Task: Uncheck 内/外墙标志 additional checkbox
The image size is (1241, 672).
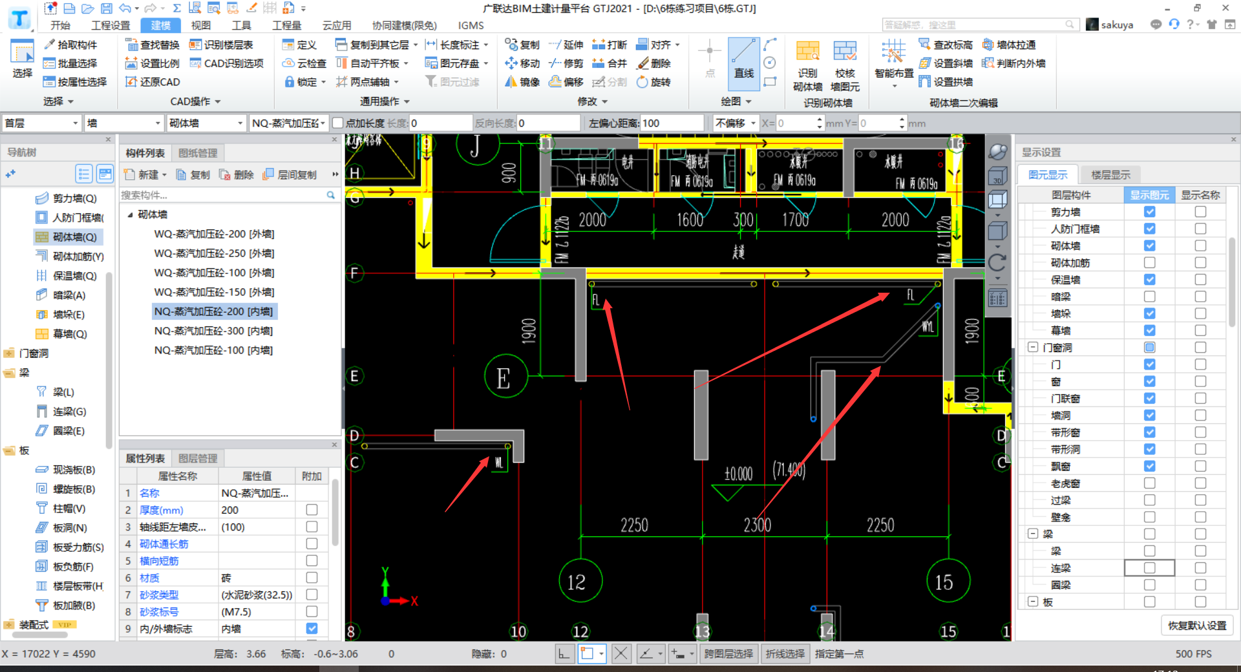Action: click(312, 628)
